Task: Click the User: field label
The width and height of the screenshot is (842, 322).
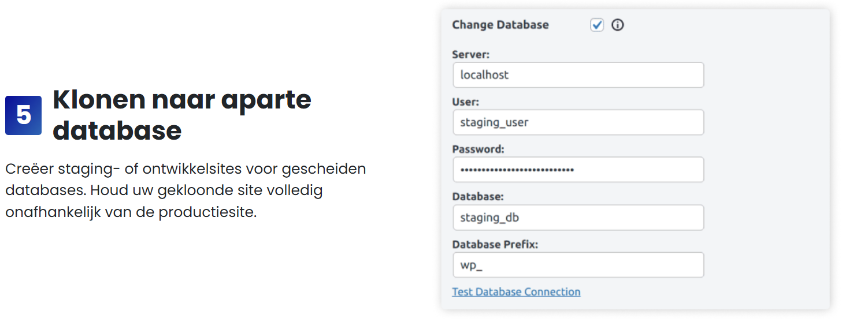Action: click(x=466, y=102)
